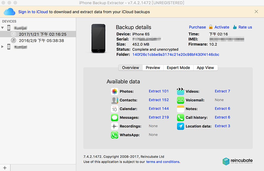
Task: Click the 'Complete and unencrypted' status text
Action: (155, 50)
